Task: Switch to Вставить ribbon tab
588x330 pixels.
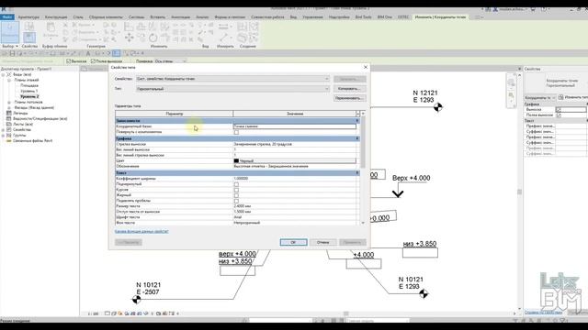Action: tap(157, 17)
